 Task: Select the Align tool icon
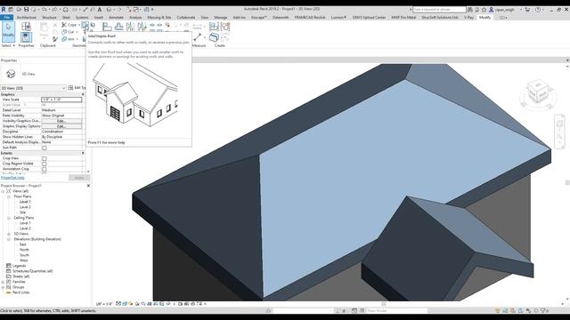coord(107,27)
